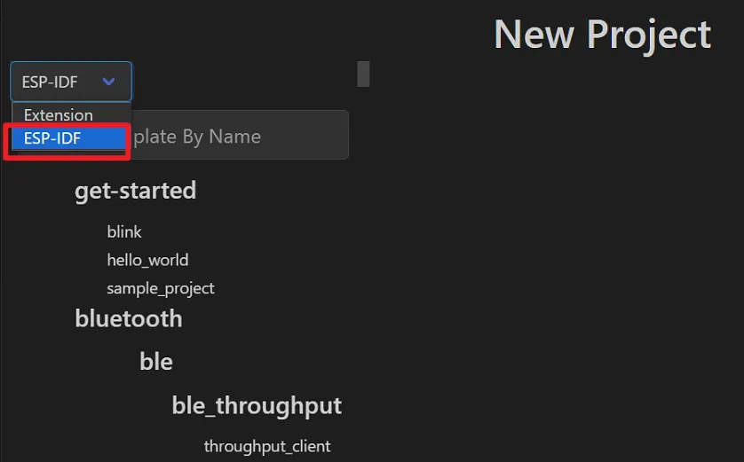Viewport: 744px width, 462px height.
Task: Select the Extension option in the dropdown list
Action: 59,115
